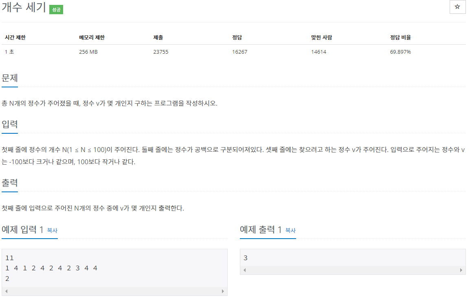Click sample input last line 2

pyautogui.click(x=7, y=278)
